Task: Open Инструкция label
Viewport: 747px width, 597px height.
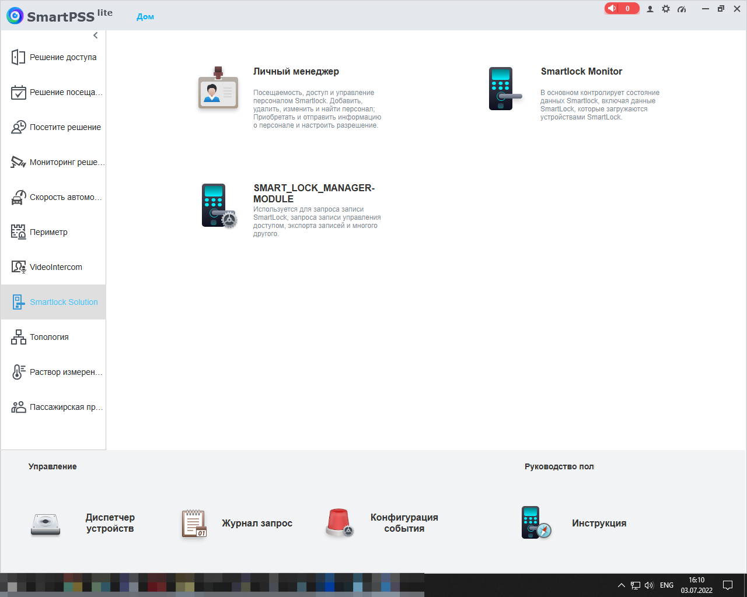Action: point(599,523)
